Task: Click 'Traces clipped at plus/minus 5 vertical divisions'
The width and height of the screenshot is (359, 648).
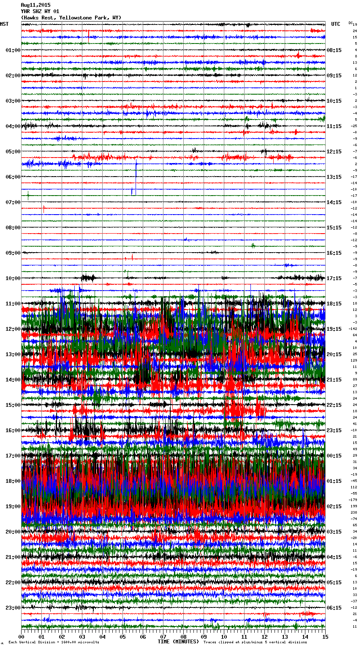Action: tap(255, 642)
